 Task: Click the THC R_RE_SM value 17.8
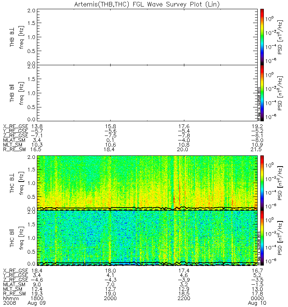tap(257, 294)
